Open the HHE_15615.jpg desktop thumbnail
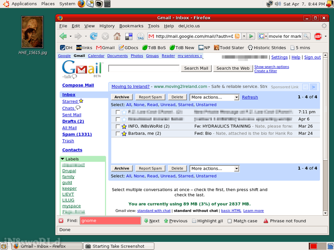The image size is (334, 250). point(32,32)
